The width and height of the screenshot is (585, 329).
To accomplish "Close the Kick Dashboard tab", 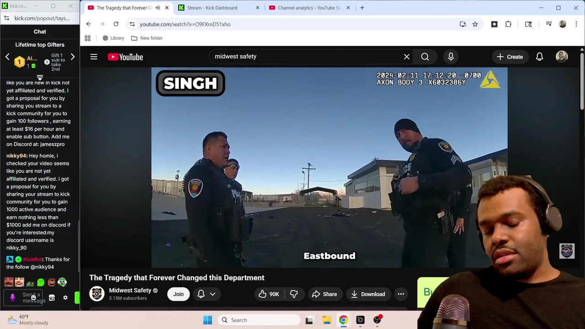I will tap(258, 8).
